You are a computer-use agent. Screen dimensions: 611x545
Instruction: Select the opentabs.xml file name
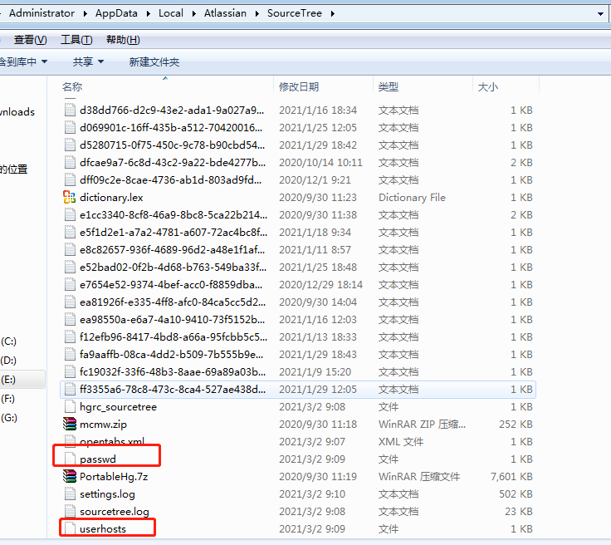point(112,441)
